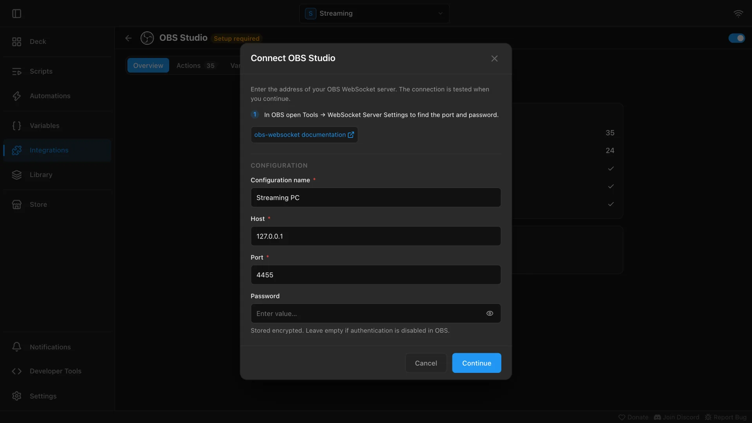The height and width of the screenshot is (423, 752).
Task: Open the Variables section
Action: 57,126
